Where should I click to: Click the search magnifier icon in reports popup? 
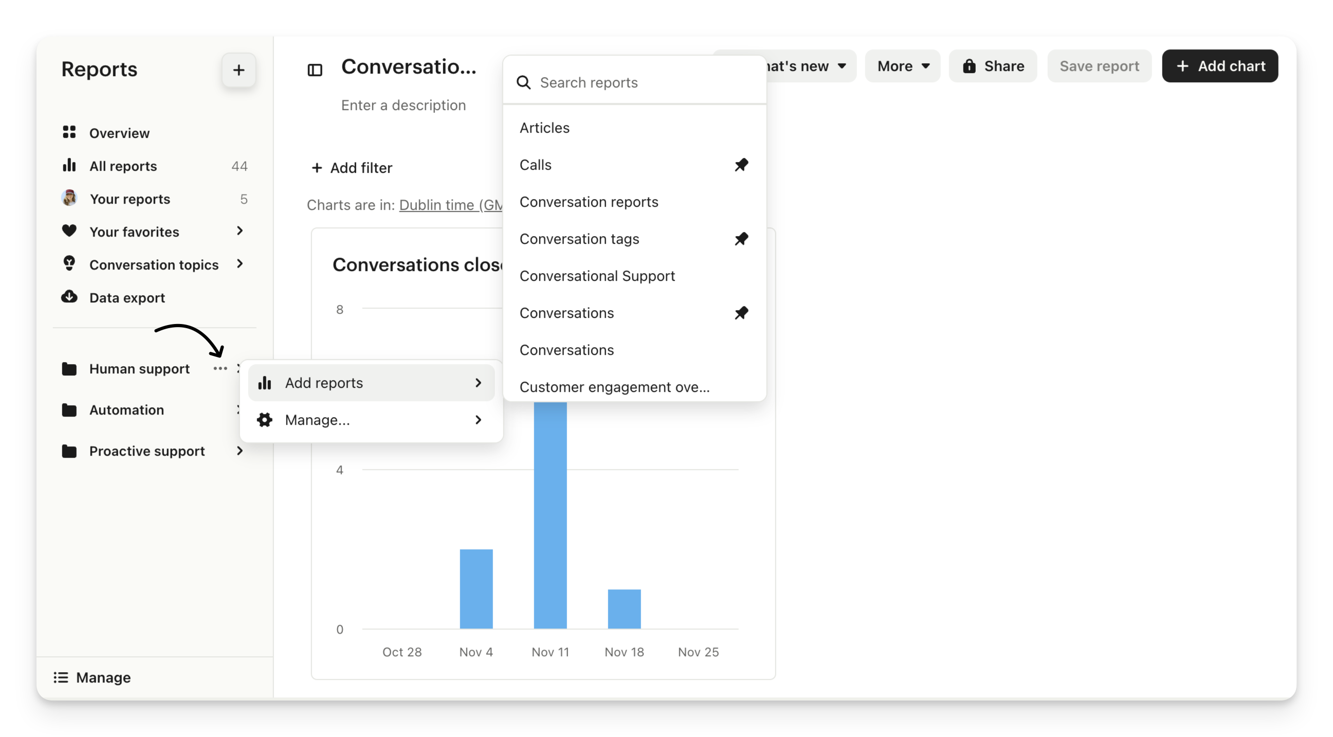(x=524, y=82)
